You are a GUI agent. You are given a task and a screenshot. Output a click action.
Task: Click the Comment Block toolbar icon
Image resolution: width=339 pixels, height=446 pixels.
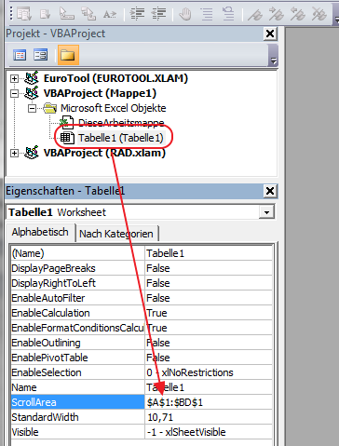click(207, 14)
